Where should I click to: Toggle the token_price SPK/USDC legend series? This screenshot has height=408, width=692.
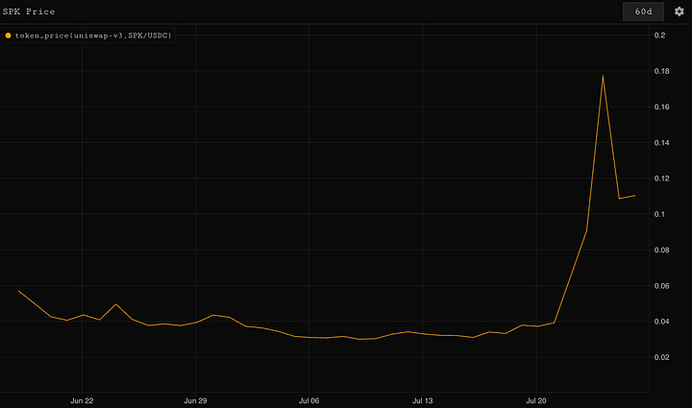click(88, 36)
